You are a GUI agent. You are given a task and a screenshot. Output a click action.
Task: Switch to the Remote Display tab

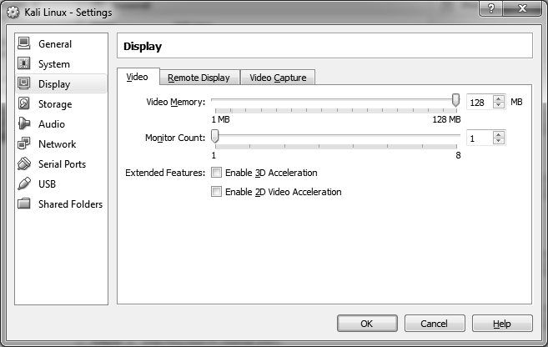[199, 78]
